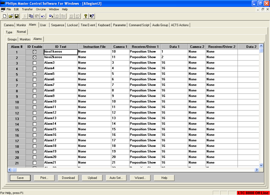Viewport: 270px width, 195px height.
Task: Enable ID checkbox for Alarm5
Action: click(x=35, y=74)
